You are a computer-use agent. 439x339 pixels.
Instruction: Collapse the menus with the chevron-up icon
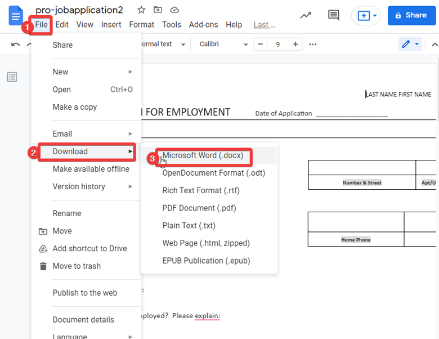pyautogui.click(x=434, y=44)
